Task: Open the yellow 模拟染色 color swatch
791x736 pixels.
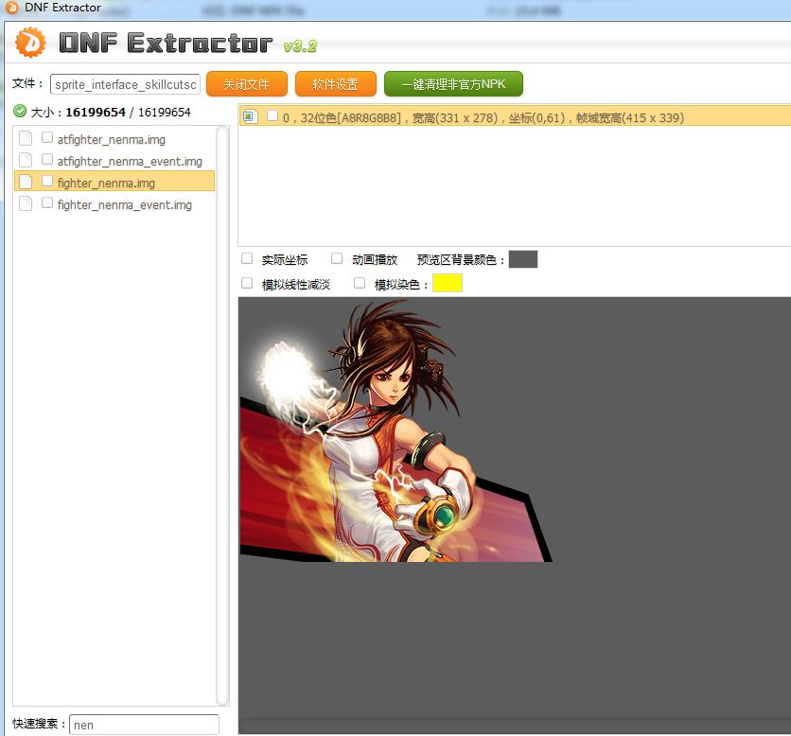Action: click(x=448, y=283)
